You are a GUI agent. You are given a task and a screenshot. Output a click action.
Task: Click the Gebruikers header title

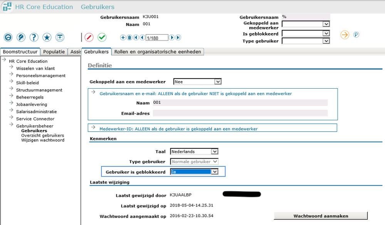tap(98, 7)
